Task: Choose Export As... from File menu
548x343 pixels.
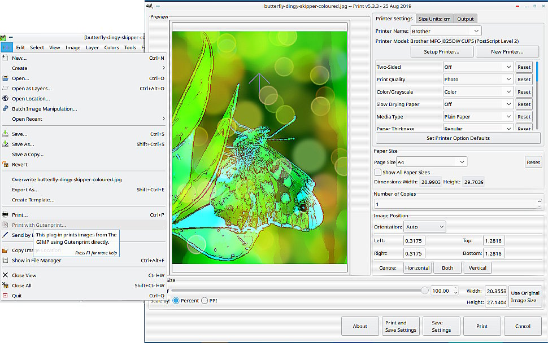Action: coord(25,190)
